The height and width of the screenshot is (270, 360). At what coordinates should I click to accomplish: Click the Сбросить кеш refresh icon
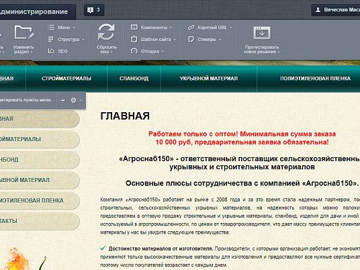coord(106,32)
